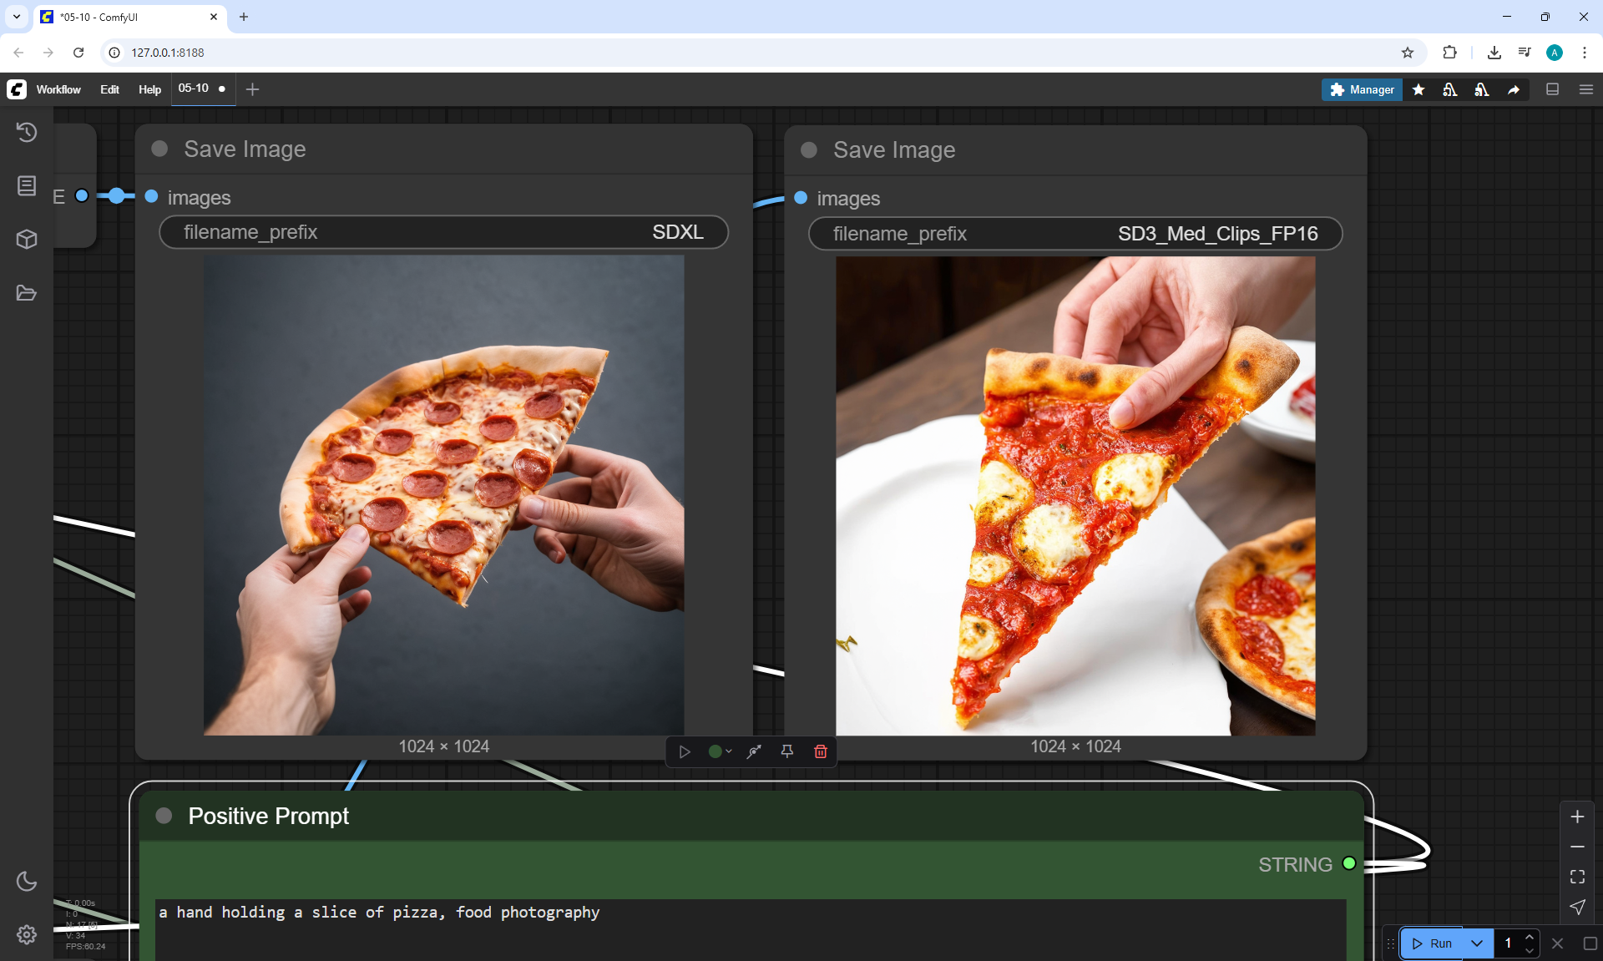The image size is (1603, 961).
Task: Open the model library cube icon
Action: (27, 240)
